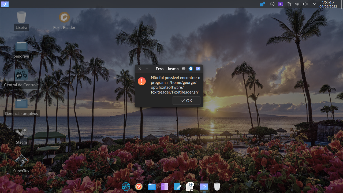
Task: Toggle the on-all-desktops pin in dialog title bar
Action: click(x=191, y=69)
